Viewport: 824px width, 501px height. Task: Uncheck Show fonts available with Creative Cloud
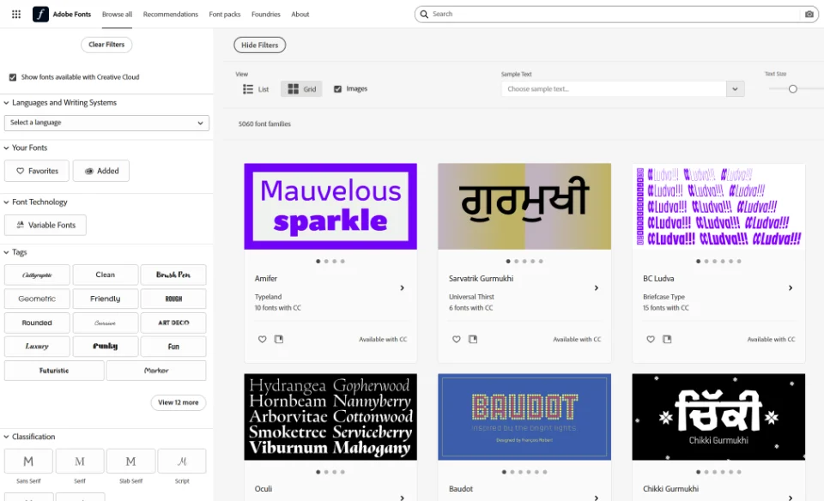tap(13, 76)
